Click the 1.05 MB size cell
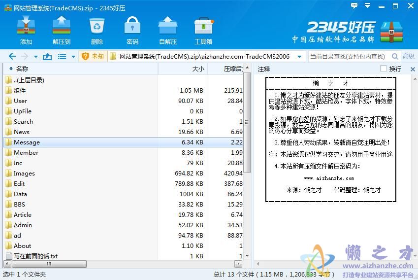The image size is (418, 280). tap(191, 91)
